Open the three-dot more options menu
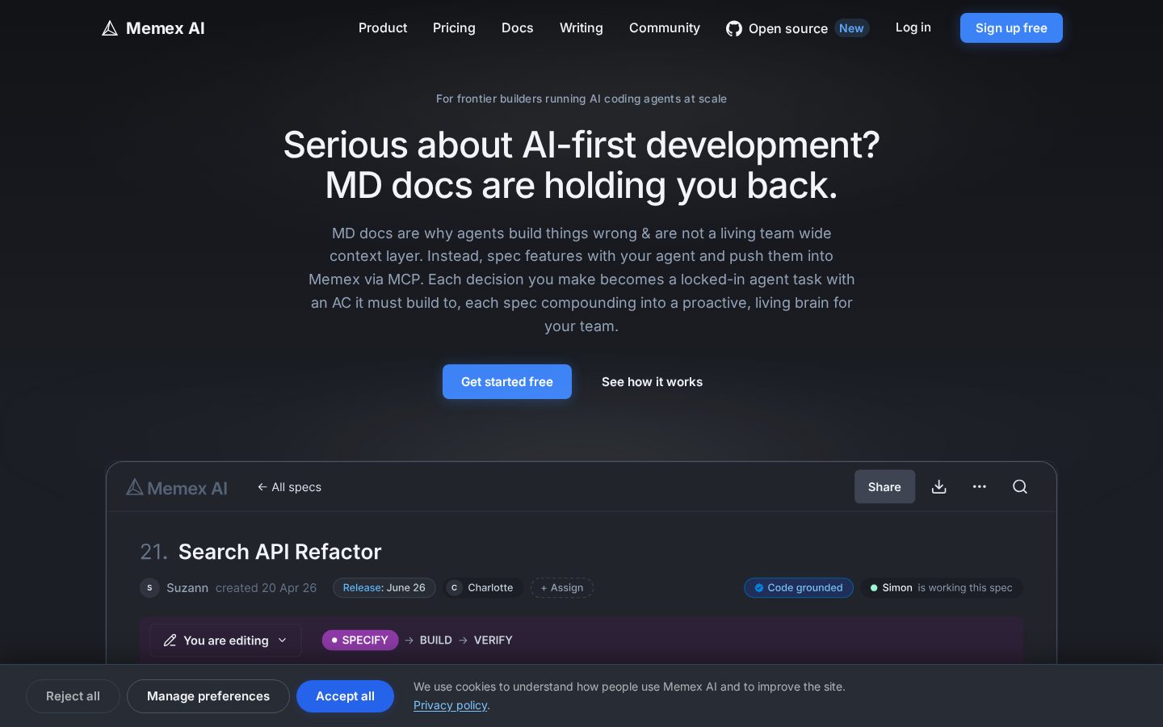 click(x=980, y=486)
